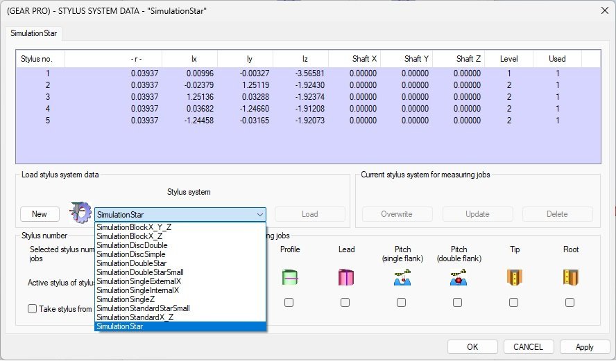Screen dimensions: 616x361
Task: Click the Pitch single flank icon
Action: coord(401,278)
